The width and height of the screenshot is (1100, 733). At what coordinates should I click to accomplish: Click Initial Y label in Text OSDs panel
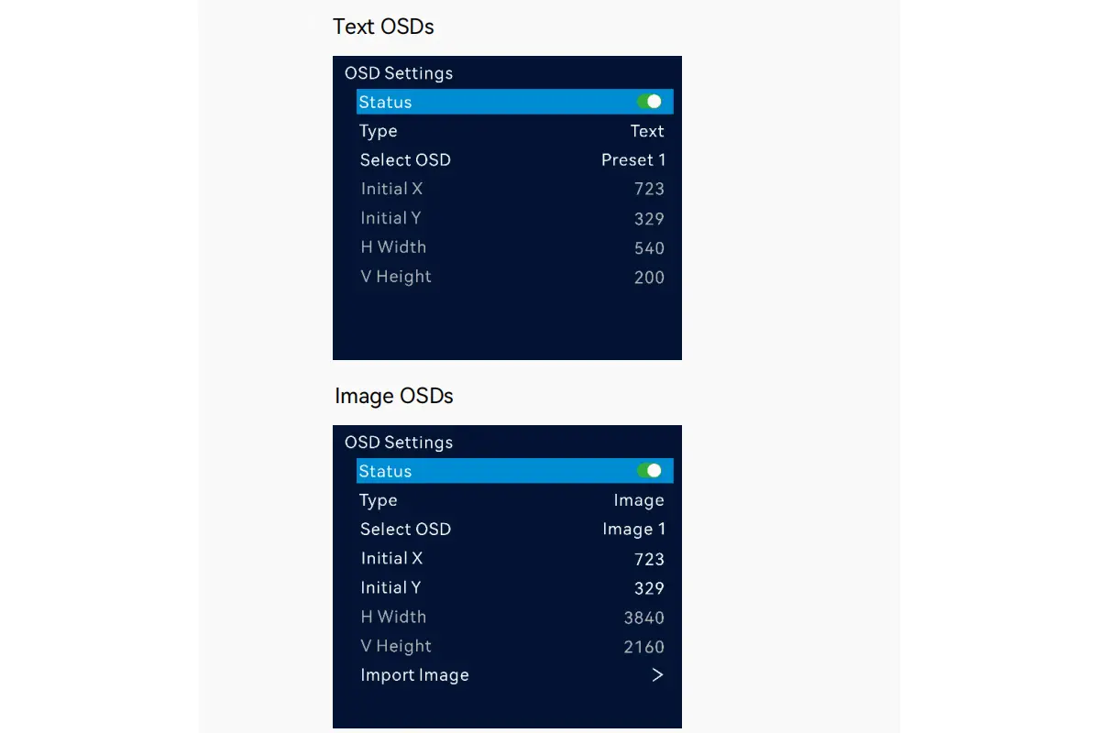391,218
